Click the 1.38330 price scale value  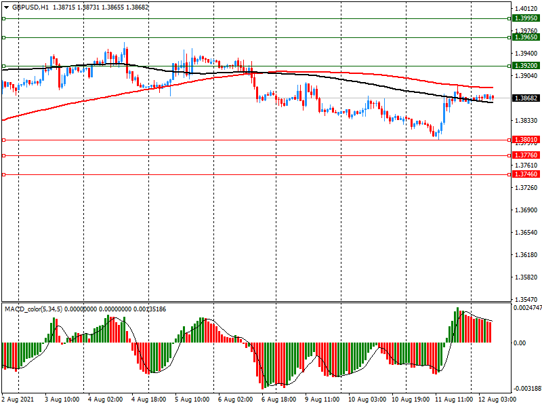point(526,121)
